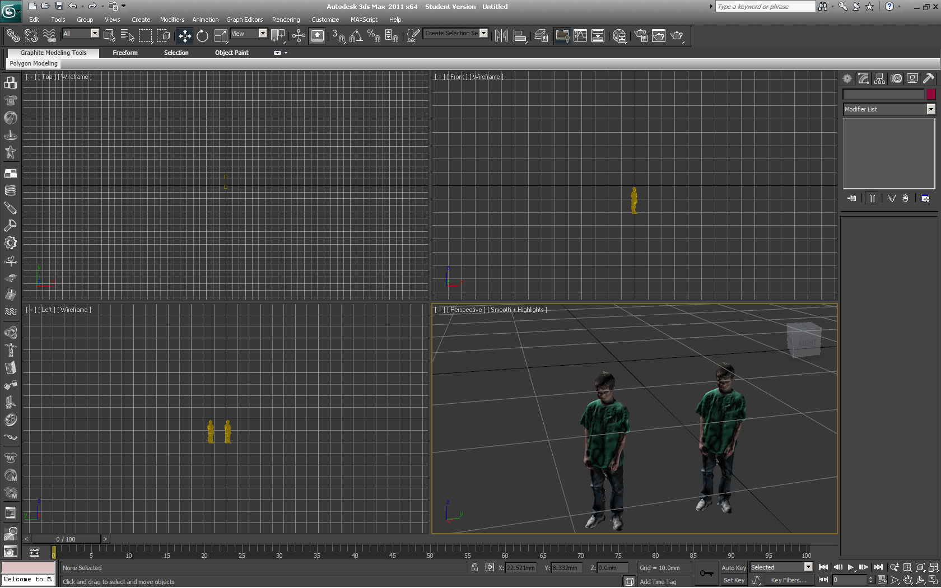Screen dimensions: 941x588
Task: Choose the Select and Scale tool
Action: 221,36
